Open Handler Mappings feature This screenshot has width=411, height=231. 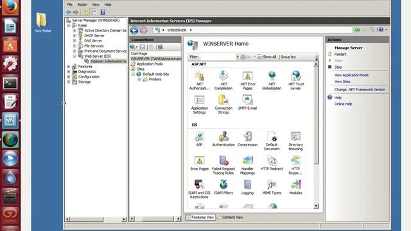click(x=247, y=166)
